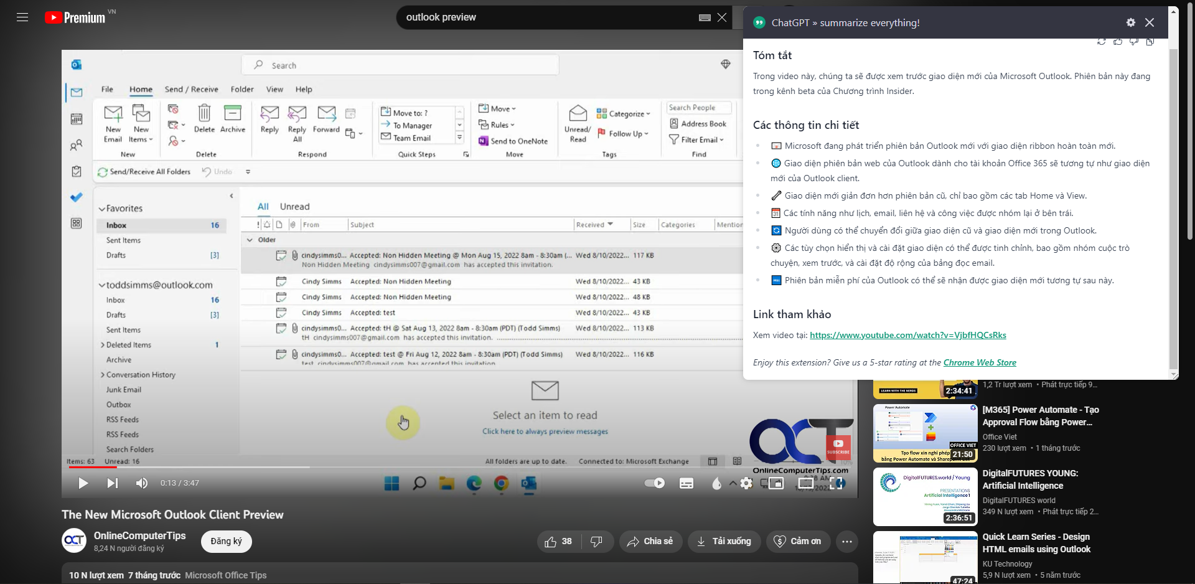Subscribe using the Đăng ký button
This screenshot has width=1195, height=584.
tap(227, 542)
